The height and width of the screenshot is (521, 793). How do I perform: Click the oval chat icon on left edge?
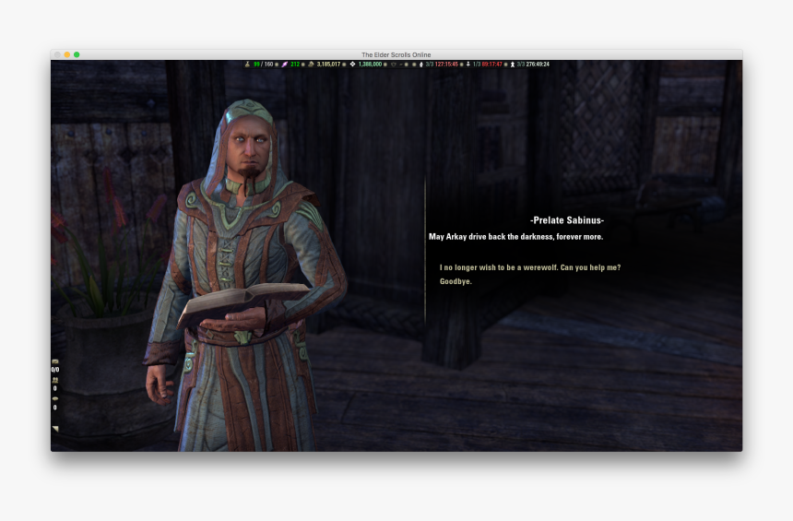coord(55,398)
